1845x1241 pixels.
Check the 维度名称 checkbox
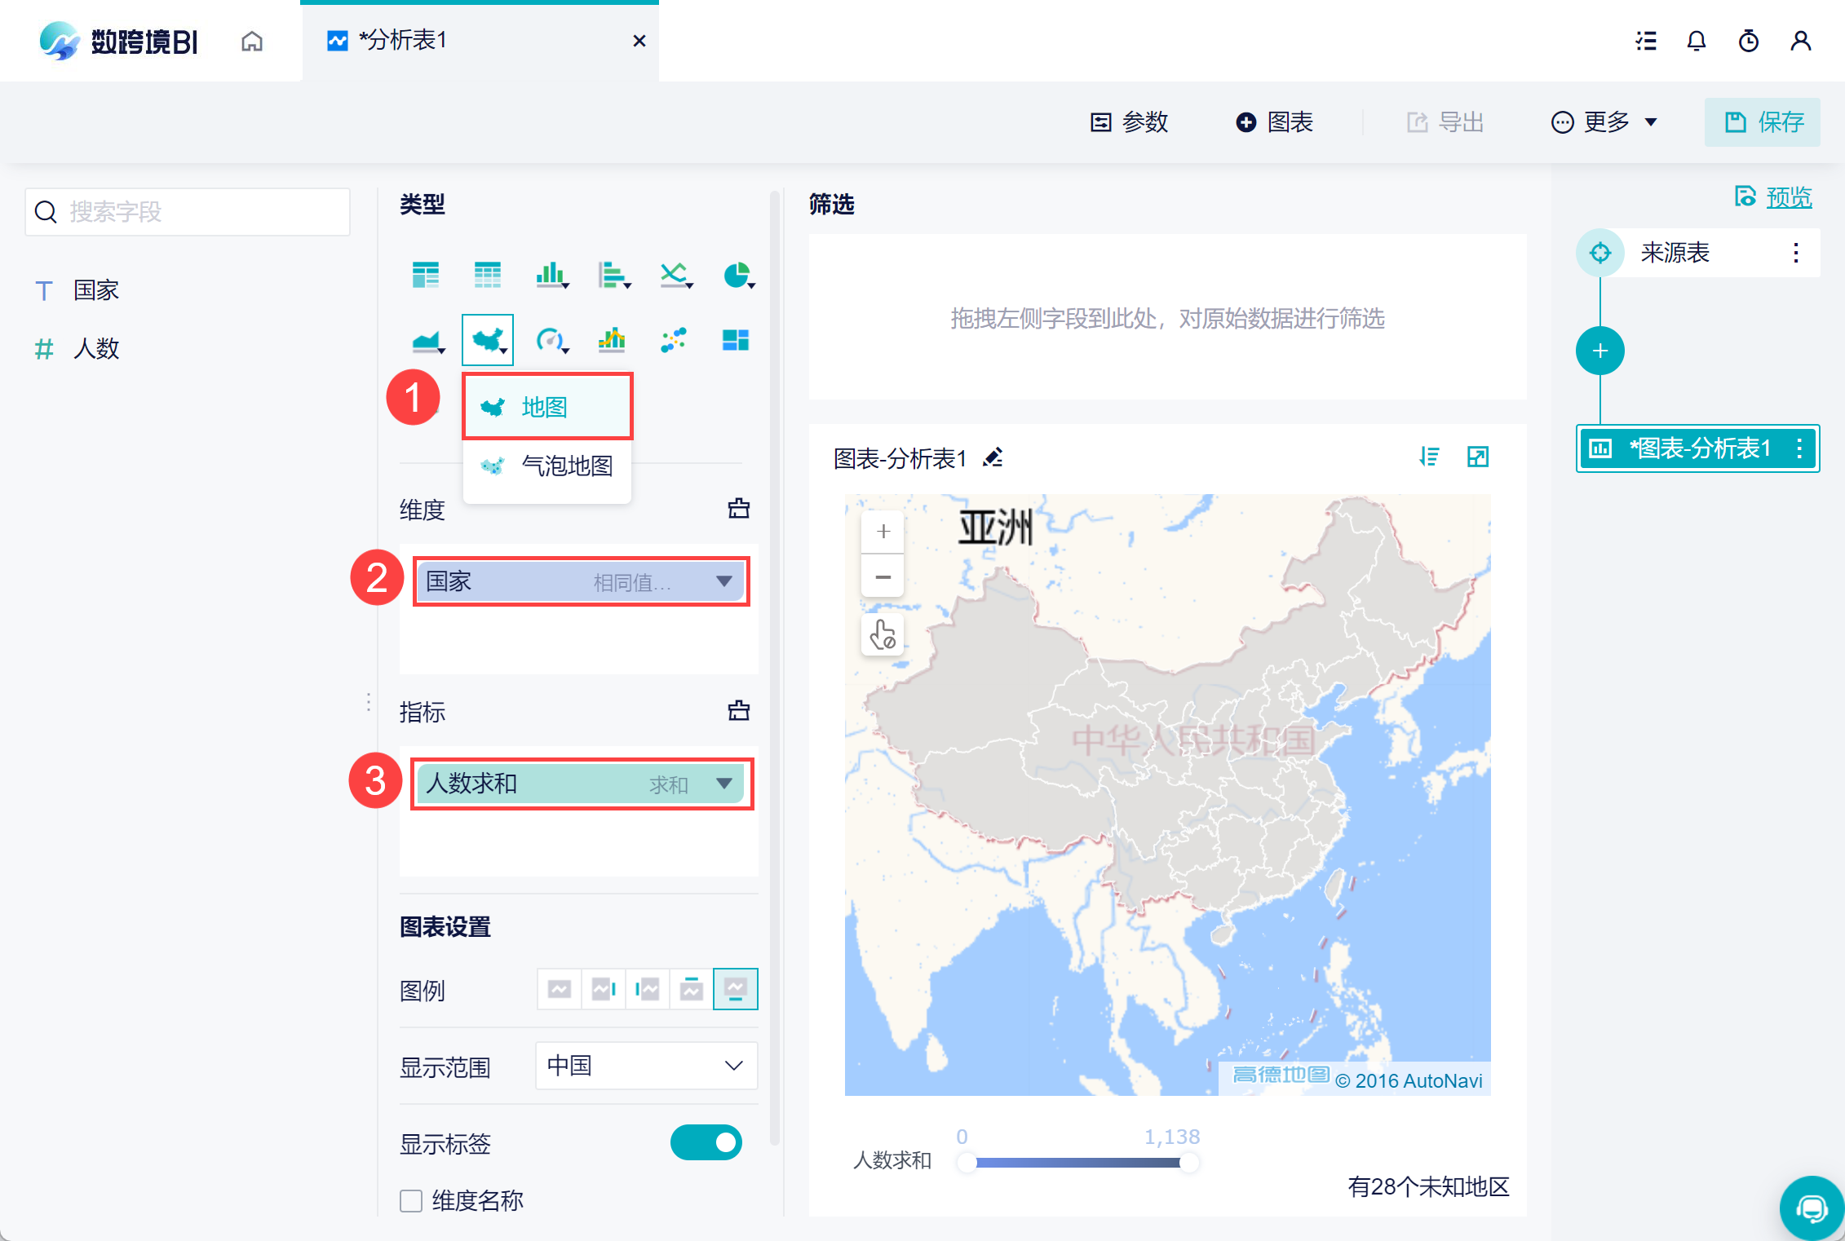point(411,1200)
